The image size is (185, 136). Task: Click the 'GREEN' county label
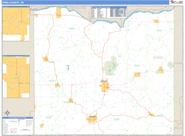(x=178, y=128)
